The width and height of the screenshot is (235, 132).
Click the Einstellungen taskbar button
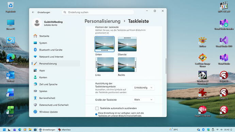[x=47, y=130]
